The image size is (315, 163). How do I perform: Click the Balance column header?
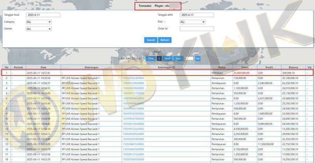tap(293, 67)
